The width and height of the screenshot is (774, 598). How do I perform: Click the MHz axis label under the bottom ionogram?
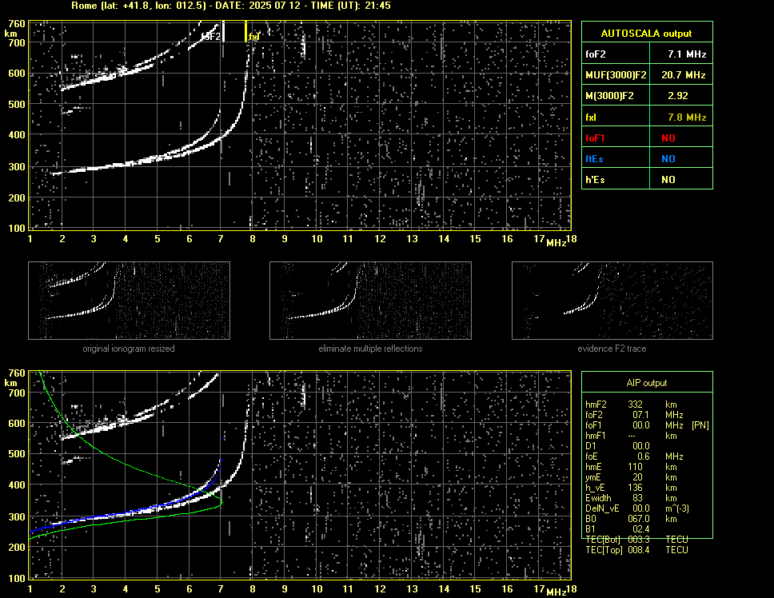(x=556, y=592)
